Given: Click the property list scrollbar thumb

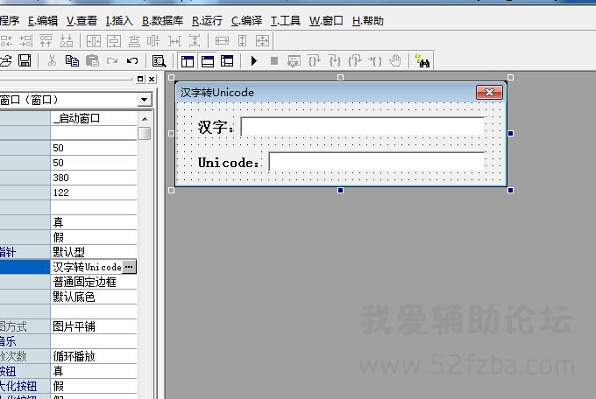Looking at the screenshot, I should tap(145, 133).
